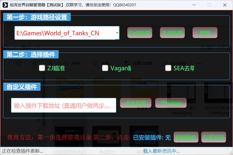
Task: Click the 第二步：选择插件 heading
Action: point(31,54)
